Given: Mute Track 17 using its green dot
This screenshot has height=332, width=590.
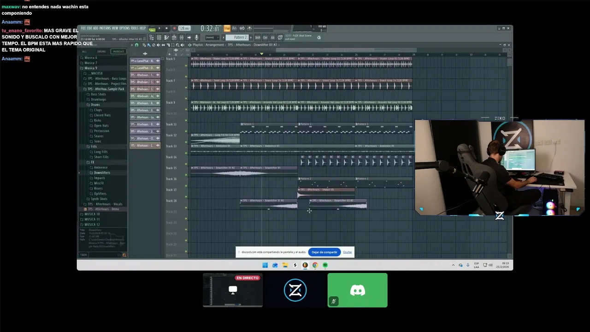Looking at the screenshot, I should coord(186,196).
